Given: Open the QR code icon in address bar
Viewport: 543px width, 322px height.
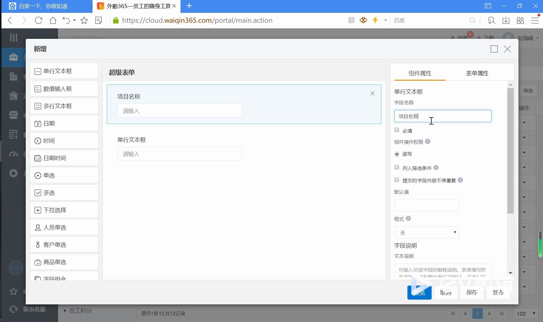Looking at the screenshot, I should (351, 20).
